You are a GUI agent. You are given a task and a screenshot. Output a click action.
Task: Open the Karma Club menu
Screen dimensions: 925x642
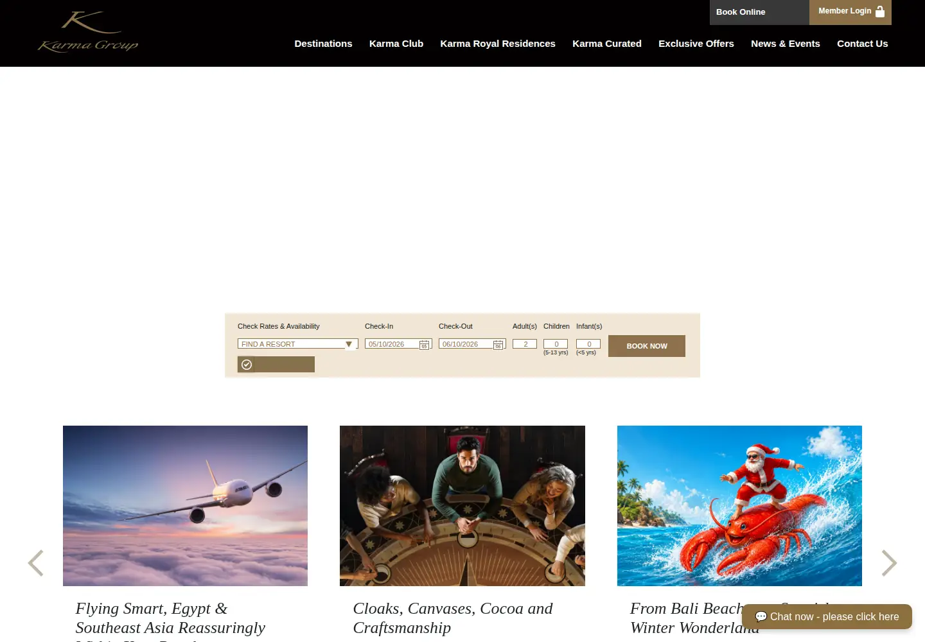pos(396,44)
